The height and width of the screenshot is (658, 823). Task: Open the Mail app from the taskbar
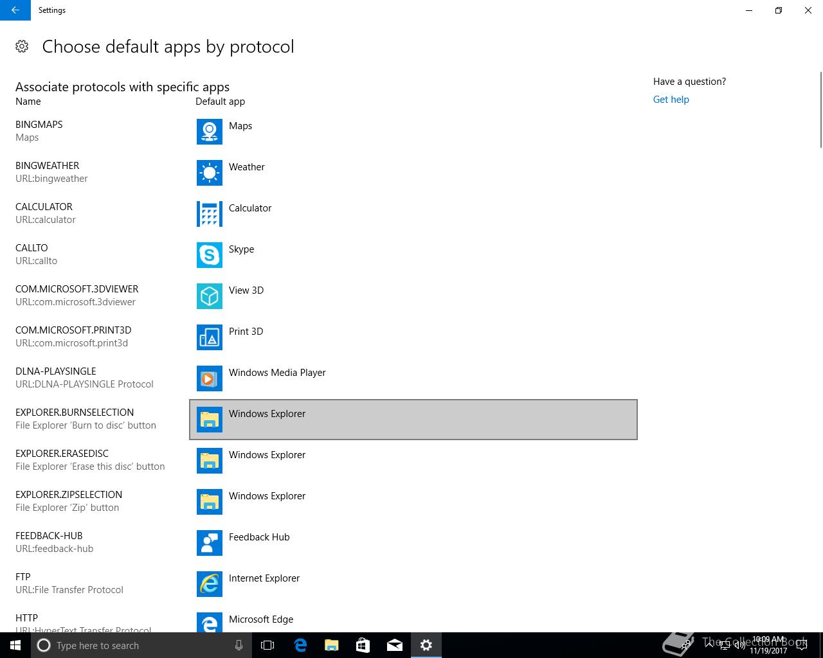click(395, 645)
